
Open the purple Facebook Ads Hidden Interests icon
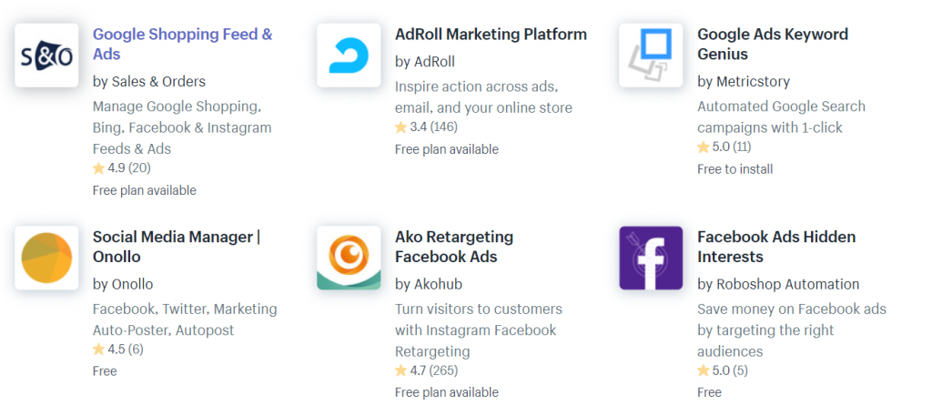coord(651,258)
